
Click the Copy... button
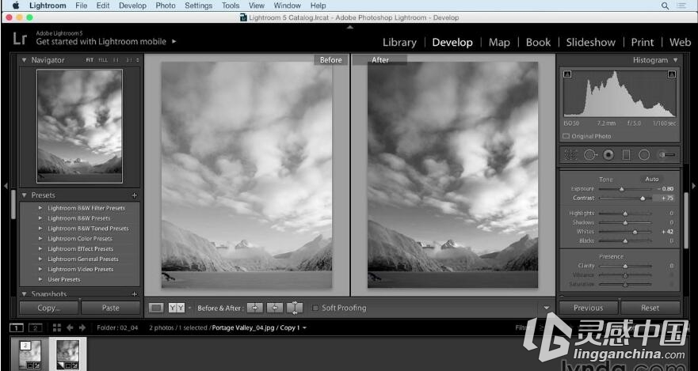click(x=48, y=308)
